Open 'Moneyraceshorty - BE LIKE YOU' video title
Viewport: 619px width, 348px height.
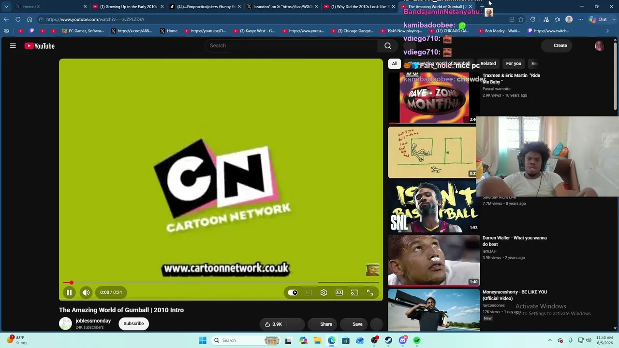coord(515,295)
